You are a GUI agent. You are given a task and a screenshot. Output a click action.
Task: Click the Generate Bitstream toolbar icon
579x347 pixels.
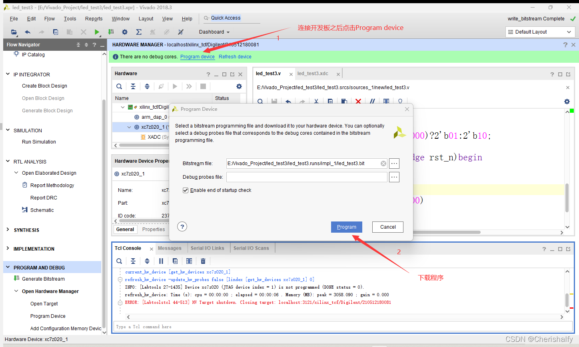(111, 32)
